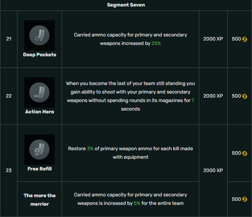Click the Deep Pockets perk icon

[39, 35]
